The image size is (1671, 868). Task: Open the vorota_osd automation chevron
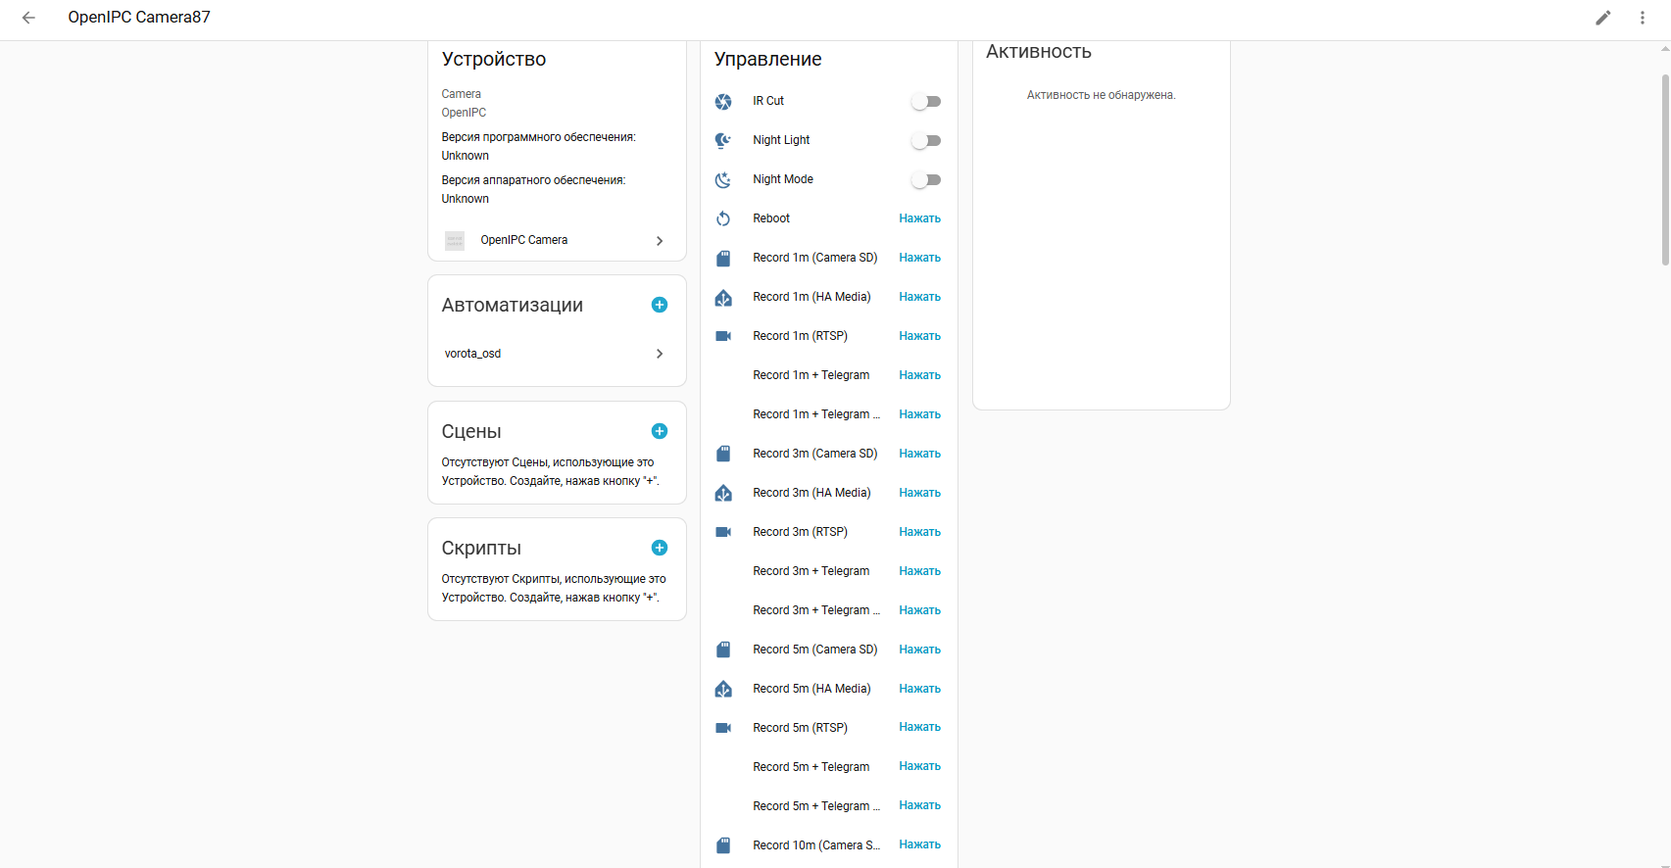point(660,354)
